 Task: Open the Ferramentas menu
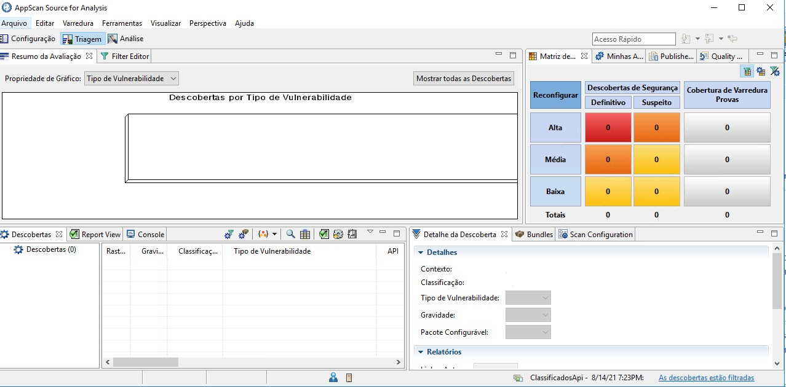(x=122, y=23)
